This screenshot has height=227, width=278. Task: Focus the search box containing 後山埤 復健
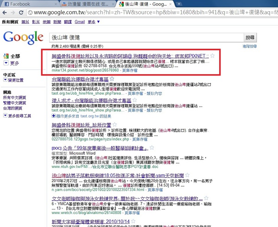(x=146, y=38)
